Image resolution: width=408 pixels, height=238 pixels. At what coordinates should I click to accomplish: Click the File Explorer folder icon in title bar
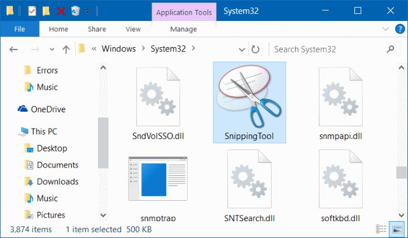10,11
